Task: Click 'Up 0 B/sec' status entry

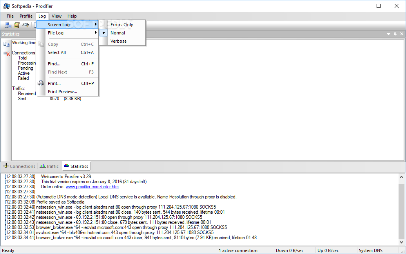Action: pyautogui.click(x=328, y=250)
